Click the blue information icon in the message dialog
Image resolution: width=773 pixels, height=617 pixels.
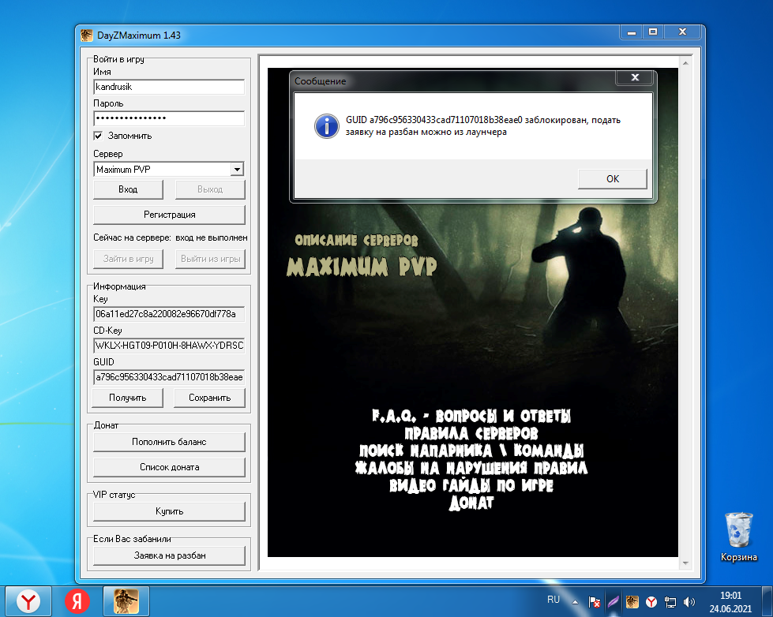click(x=326, y=126)
